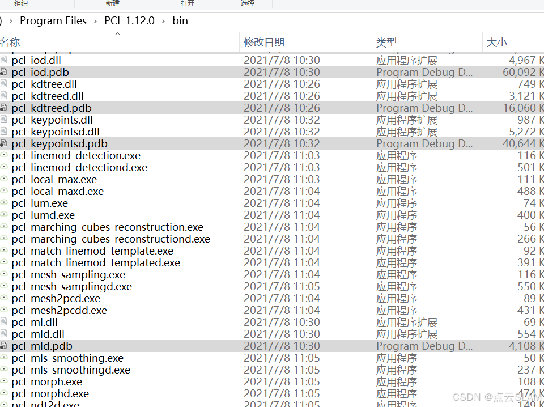Viewport: 544px width, 407px height.
Task: Click the exe icon of pcl linemod detection.exe
Action: point(3,155)
